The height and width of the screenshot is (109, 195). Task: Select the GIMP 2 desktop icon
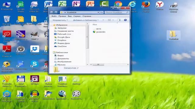(x=34, y=35)
